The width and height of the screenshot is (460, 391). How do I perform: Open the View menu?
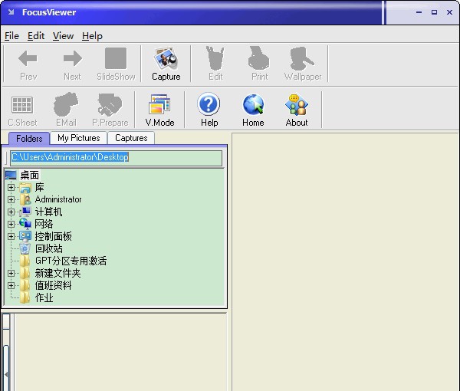coord(63,36)
